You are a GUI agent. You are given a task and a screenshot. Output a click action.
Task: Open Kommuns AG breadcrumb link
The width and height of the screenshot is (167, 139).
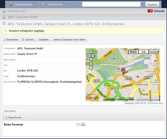click(x=16, y=11)
